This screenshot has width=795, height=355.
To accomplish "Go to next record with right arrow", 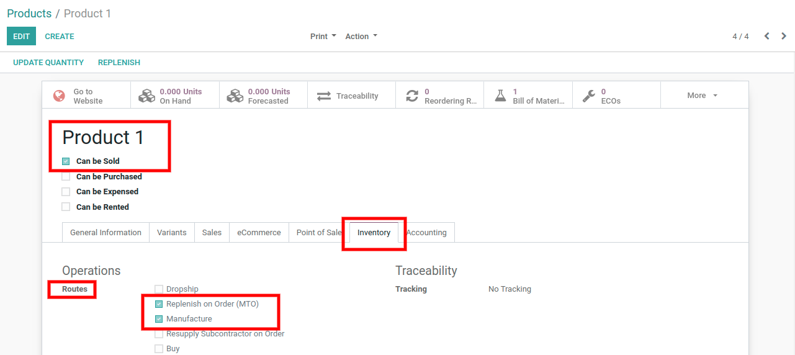I will pos(784,36).
